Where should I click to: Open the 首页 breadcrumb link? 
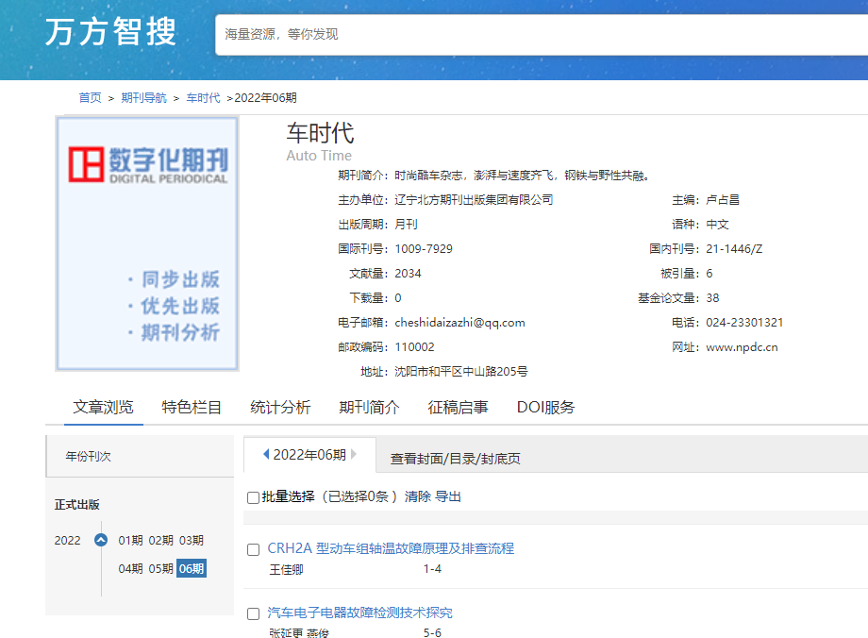(x=91, y=98)
